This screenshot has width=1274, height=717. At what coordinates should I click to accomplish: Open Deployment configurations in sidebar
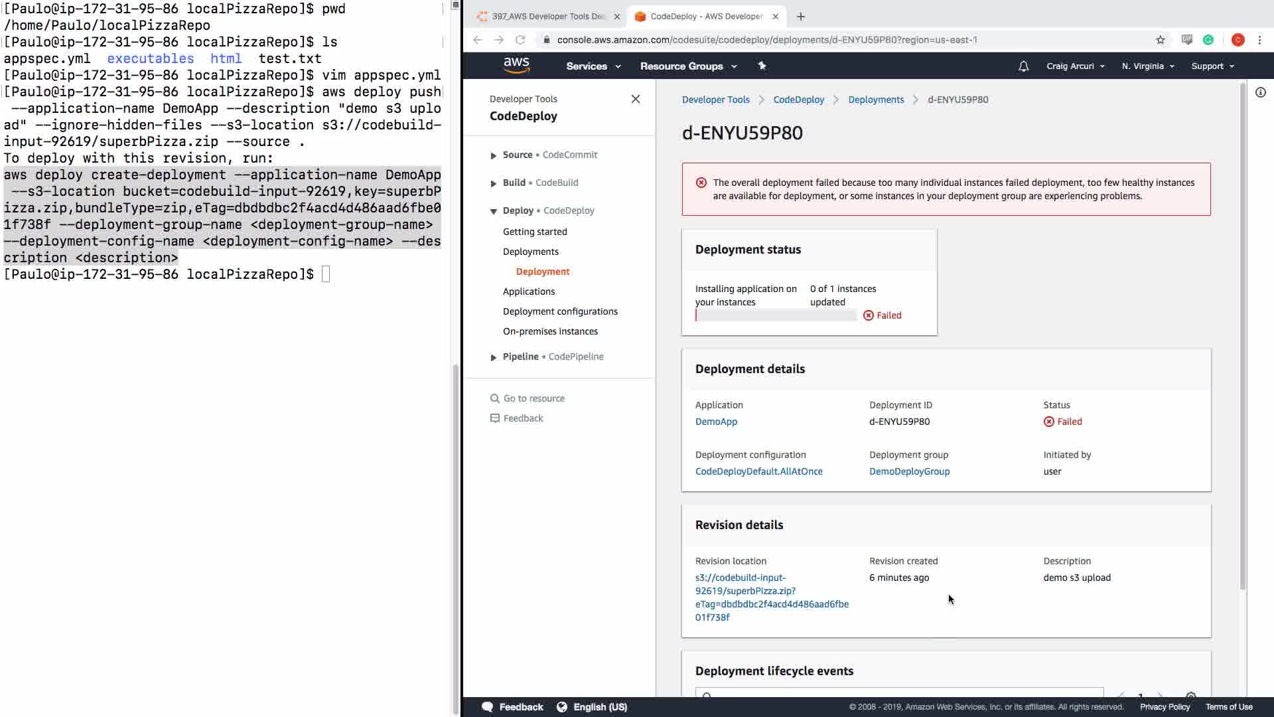pyautogui.click(x=559, y=311)
